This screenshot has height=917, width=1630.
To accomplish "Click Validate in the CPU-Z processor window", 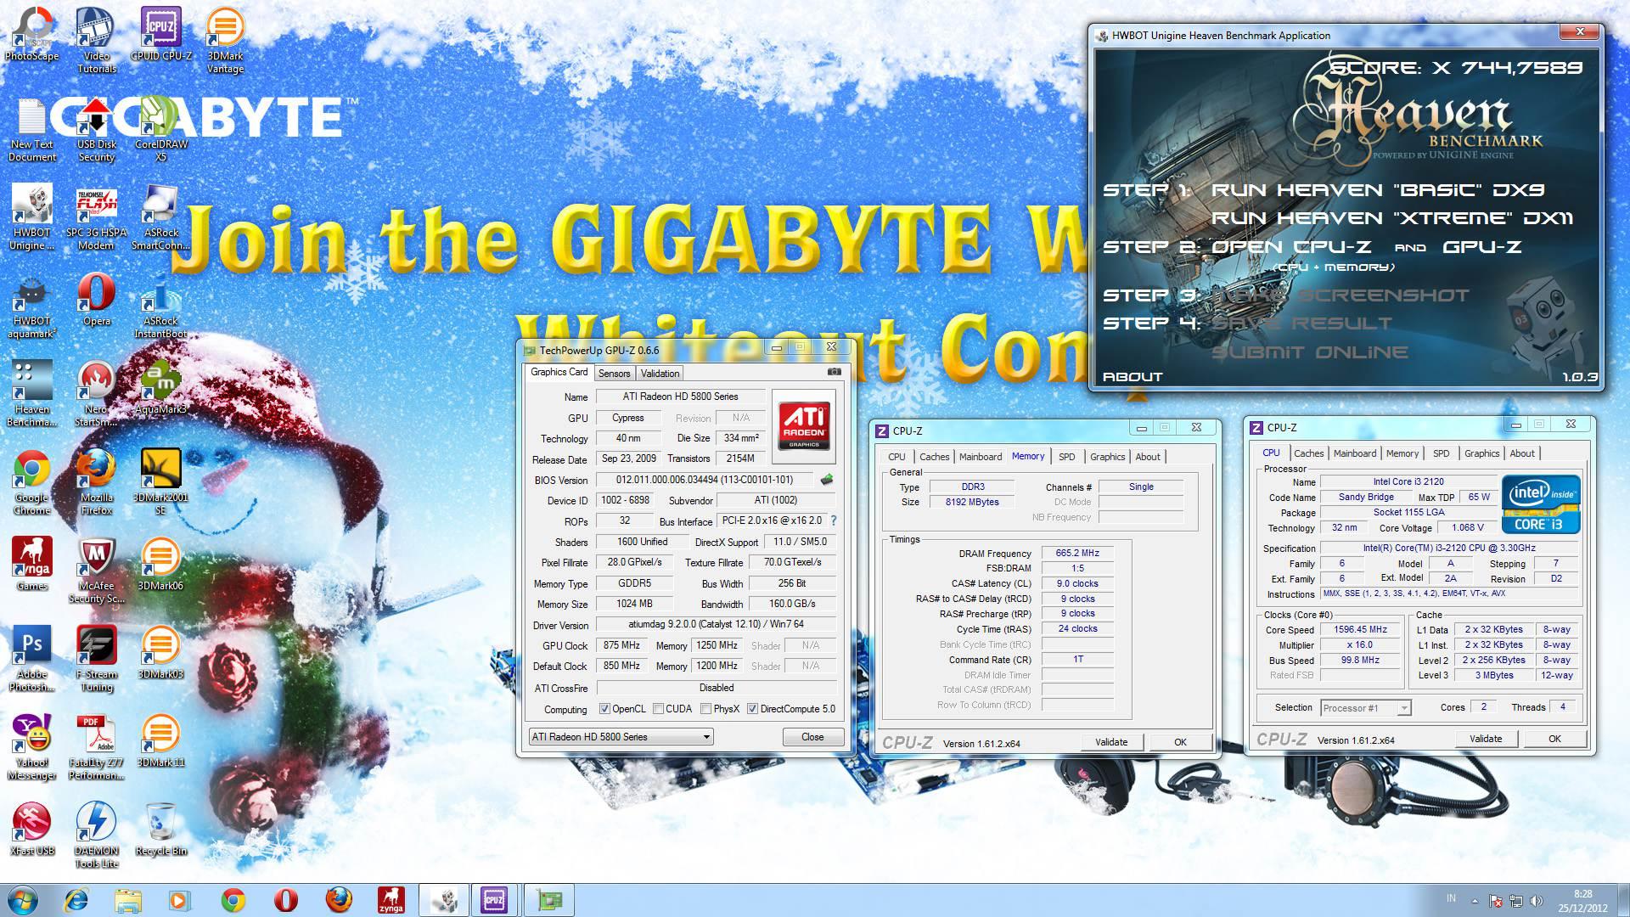I will [1486, 739].
